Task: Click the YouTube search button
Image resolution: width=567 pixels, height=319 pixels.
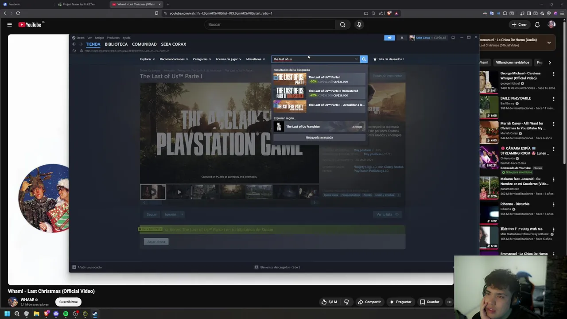Action: [342, 25]
